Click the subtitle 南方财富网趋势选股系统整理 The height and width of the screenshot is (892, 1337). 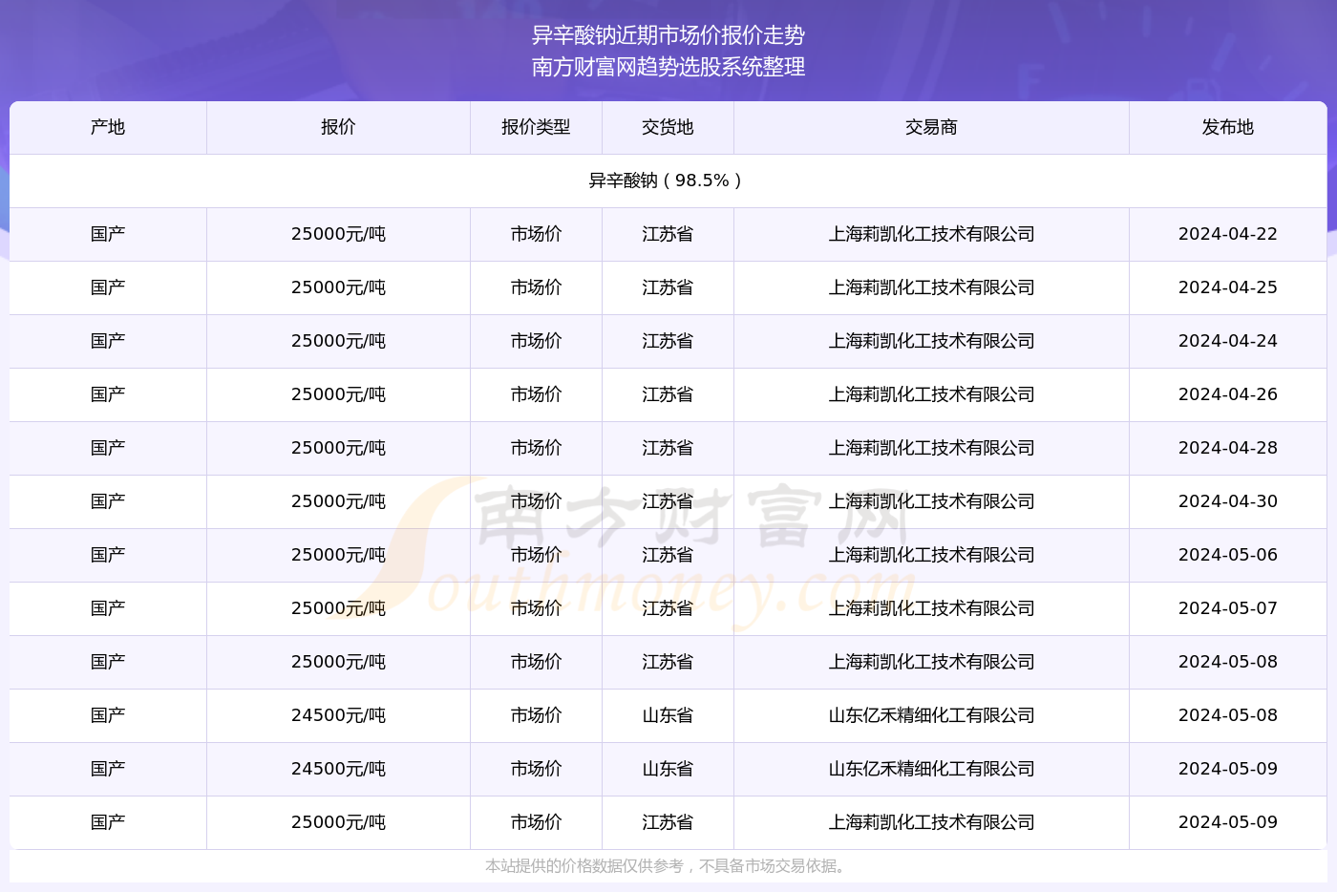pos(668,67)
